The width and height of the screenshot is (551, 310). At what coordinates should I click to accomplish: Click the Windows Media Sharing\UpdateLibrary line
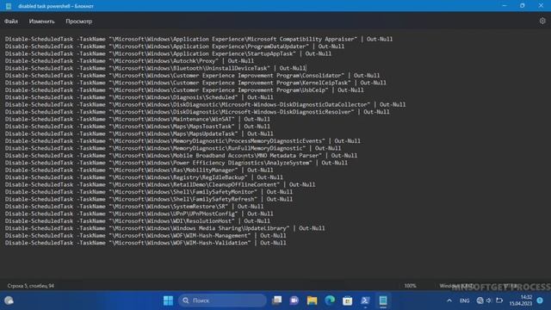tap(164, 228)
